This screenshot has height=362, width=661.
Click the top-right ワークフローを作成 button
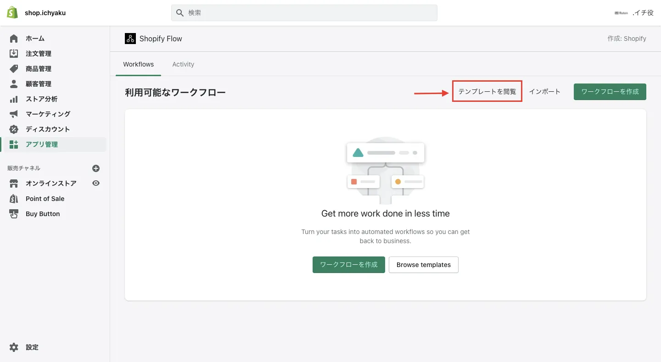click(x=610, y=92)
